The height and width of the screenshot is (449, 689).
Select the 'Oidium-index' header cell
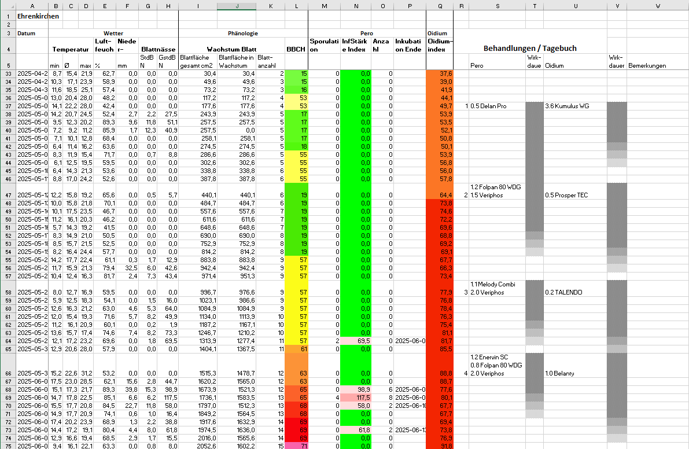pos(440,49)
